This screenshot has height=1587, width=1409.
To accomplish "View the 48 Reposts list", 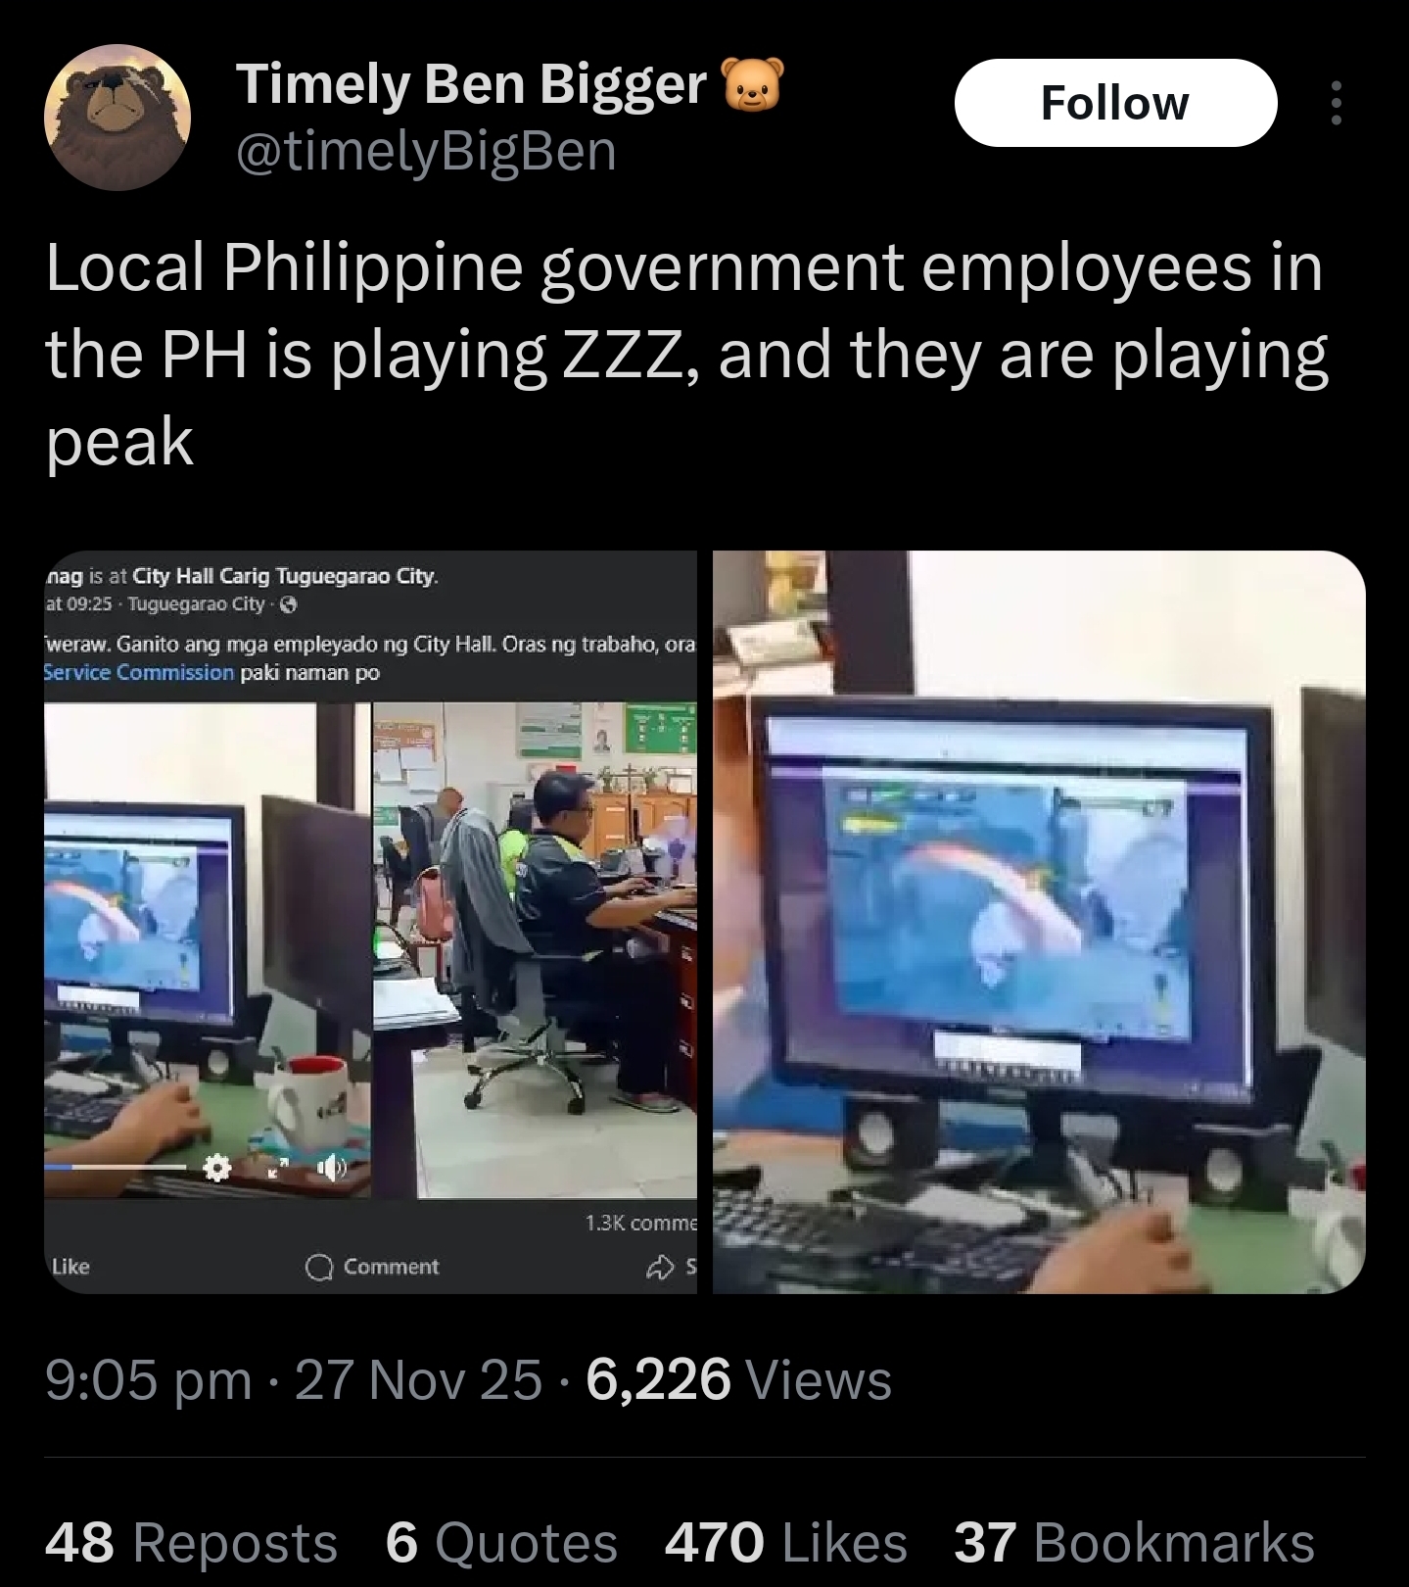I will [x=191, y=1542].
